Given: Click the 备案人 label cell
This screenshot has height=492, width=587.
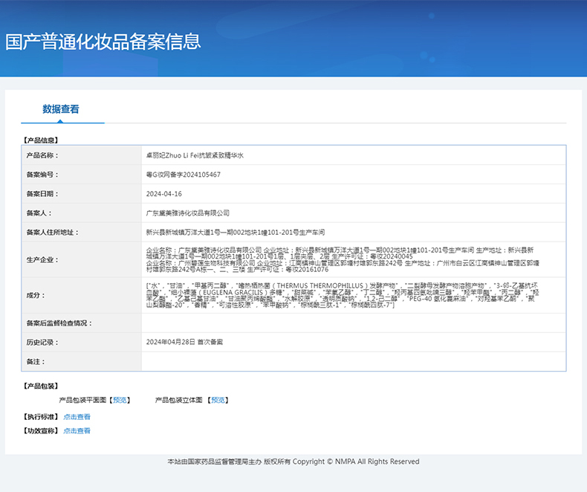Looking at the screenshot, I should coord(82,213).
